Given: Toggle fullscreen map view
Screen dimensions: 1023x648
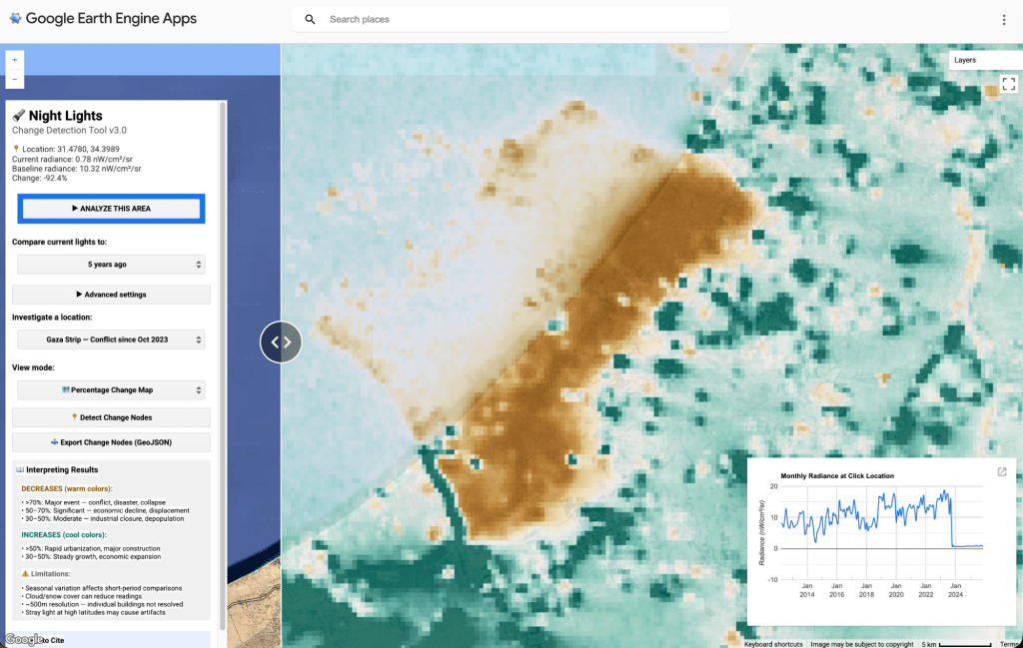Looking at the screenshot, I should pyautogui.click(x=1009, y=84).
